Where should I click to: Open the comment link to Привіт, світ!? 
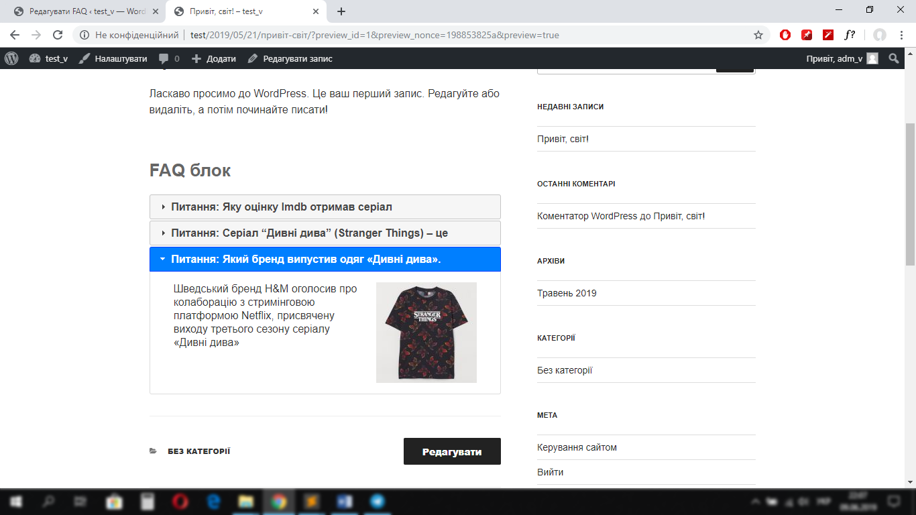(x=679, y=216)
